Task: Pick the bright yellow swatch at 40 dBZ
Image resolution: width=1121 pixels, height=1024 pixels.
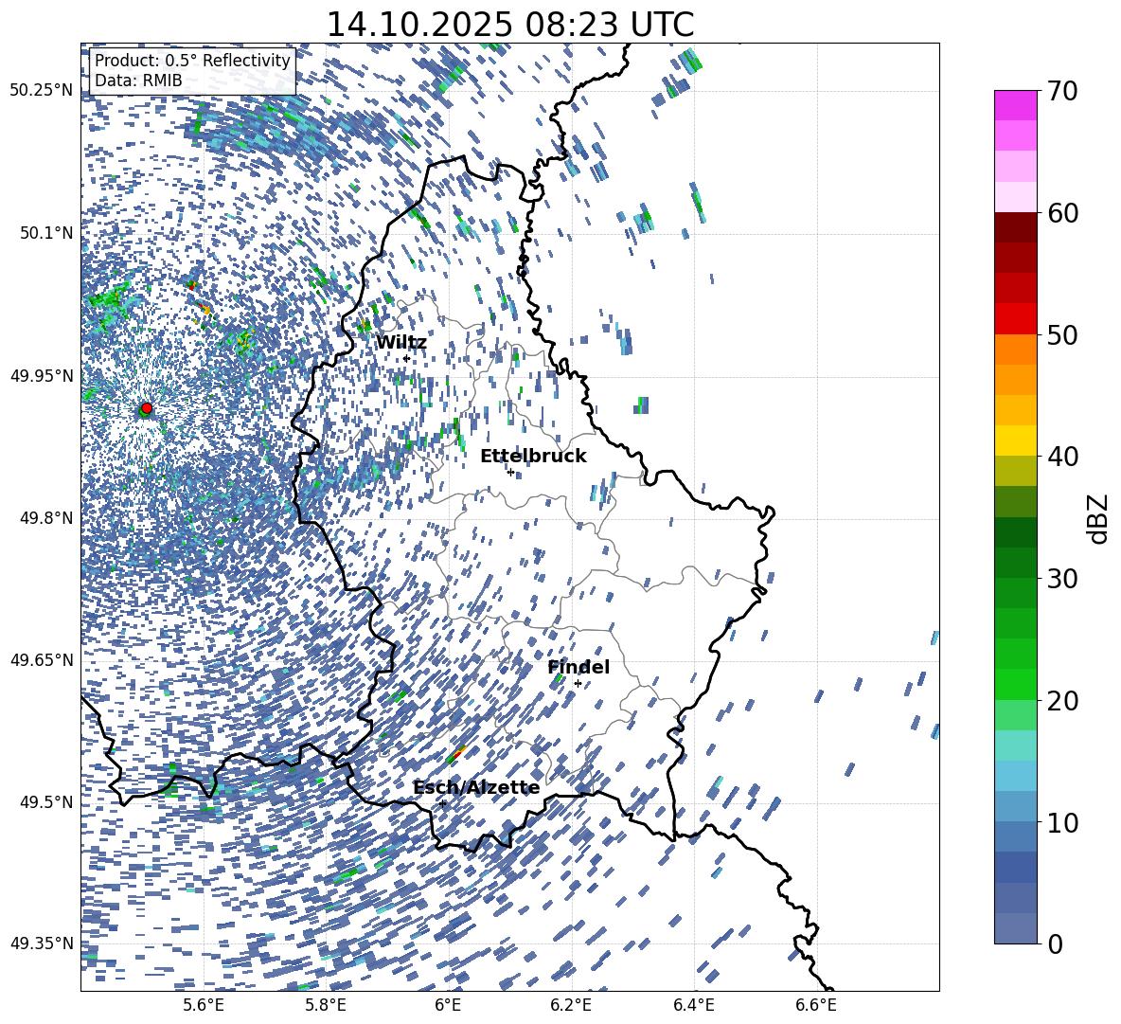Action: point(1016,440)
